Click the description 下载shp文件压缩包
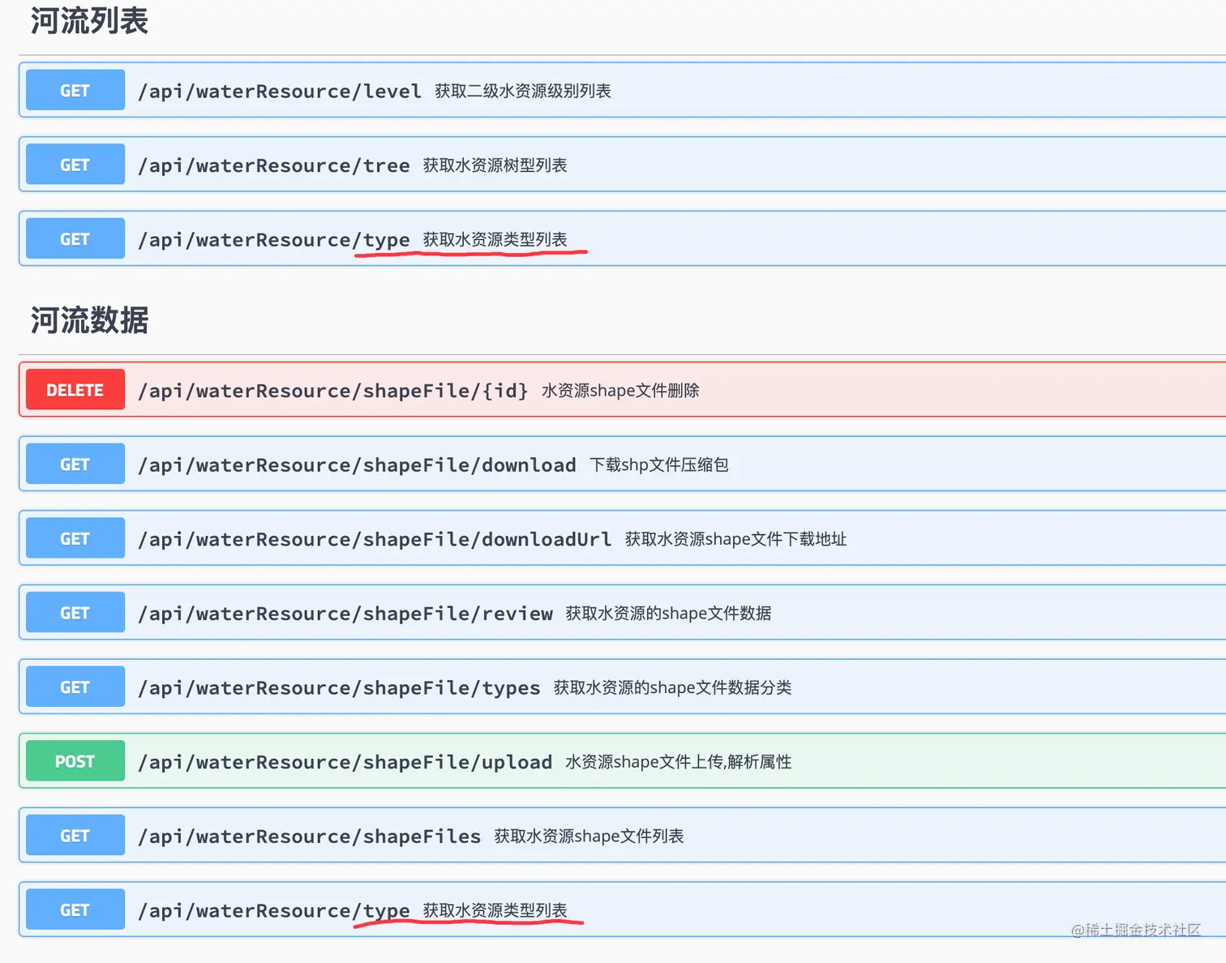 tap(658, 464)
